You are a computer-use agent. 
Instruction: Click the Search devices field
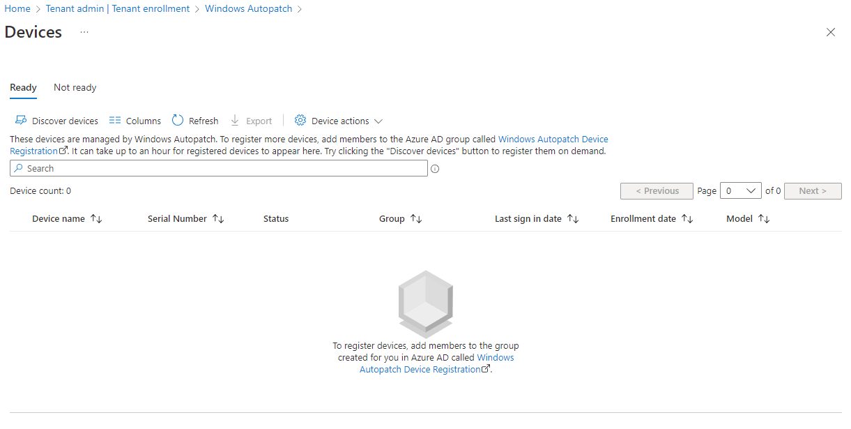tap(219, 168)
